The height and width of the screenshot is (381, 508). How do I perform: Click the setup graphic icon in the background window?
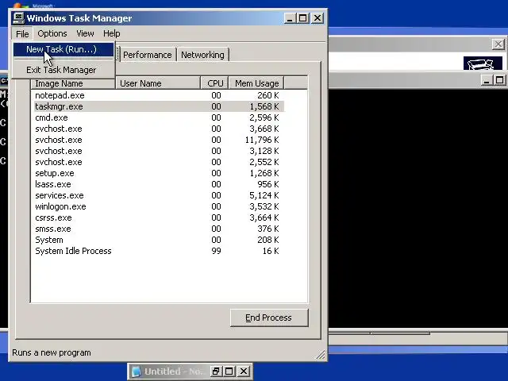coord(483,63)
